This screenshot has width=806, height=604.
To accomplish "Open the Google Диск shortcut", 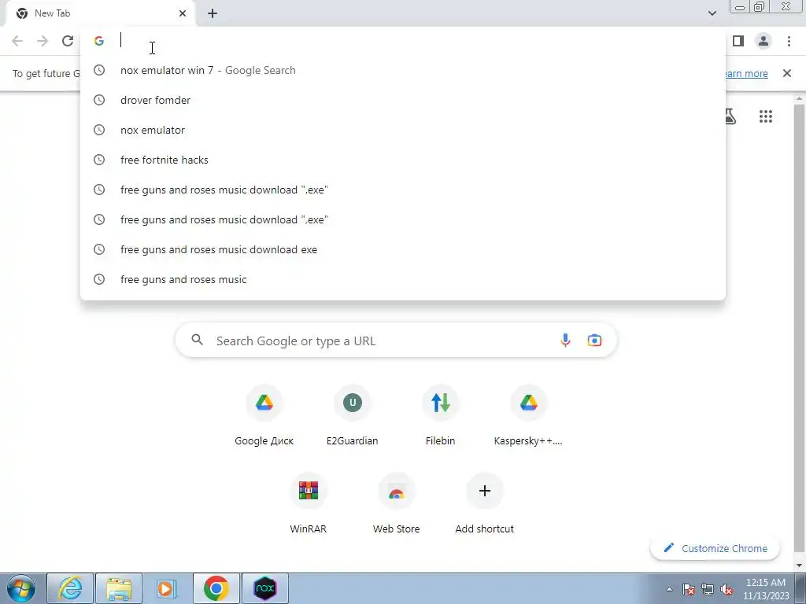I will click(x=264, y=417).
